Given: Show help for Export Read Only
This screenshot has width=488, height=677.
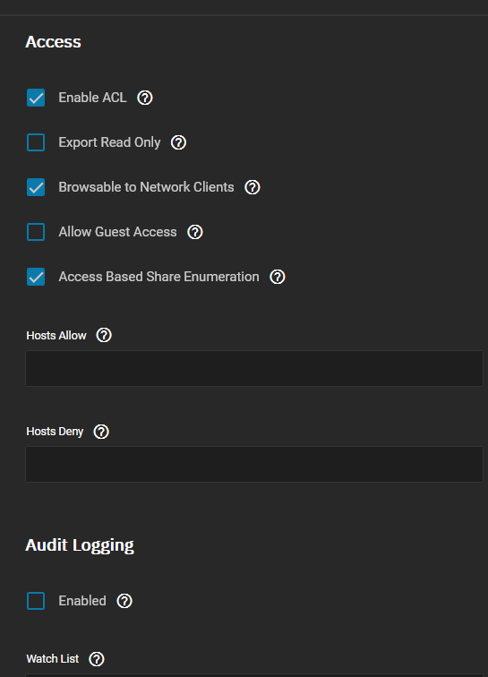Looking at the screenshot, I should 178,142.
